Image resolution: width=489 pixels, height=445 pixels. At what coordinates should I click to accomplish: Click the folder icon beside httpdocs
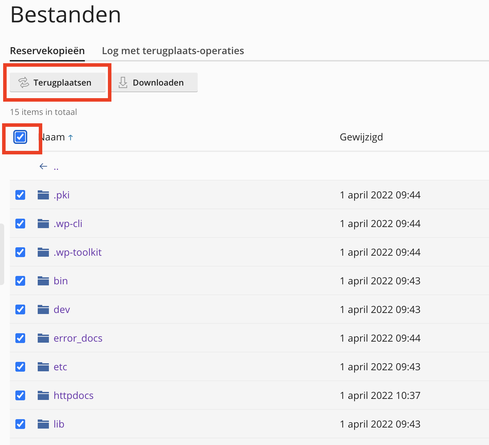pyautogui.click(x=43, y=395)
